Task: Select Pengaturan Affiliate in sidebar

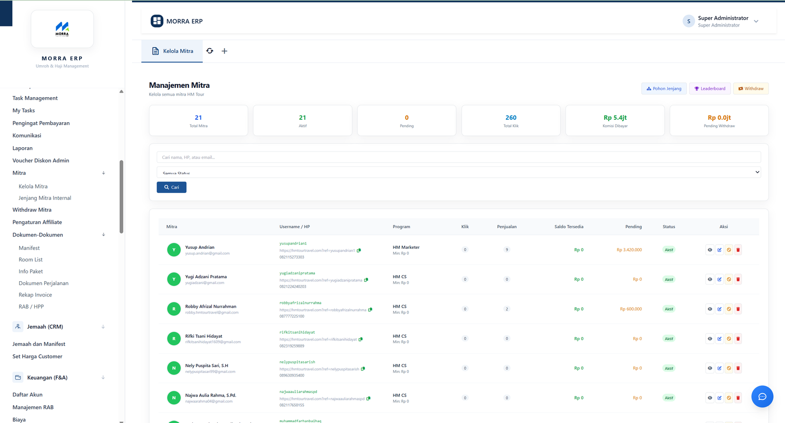Action: [37, 222]
